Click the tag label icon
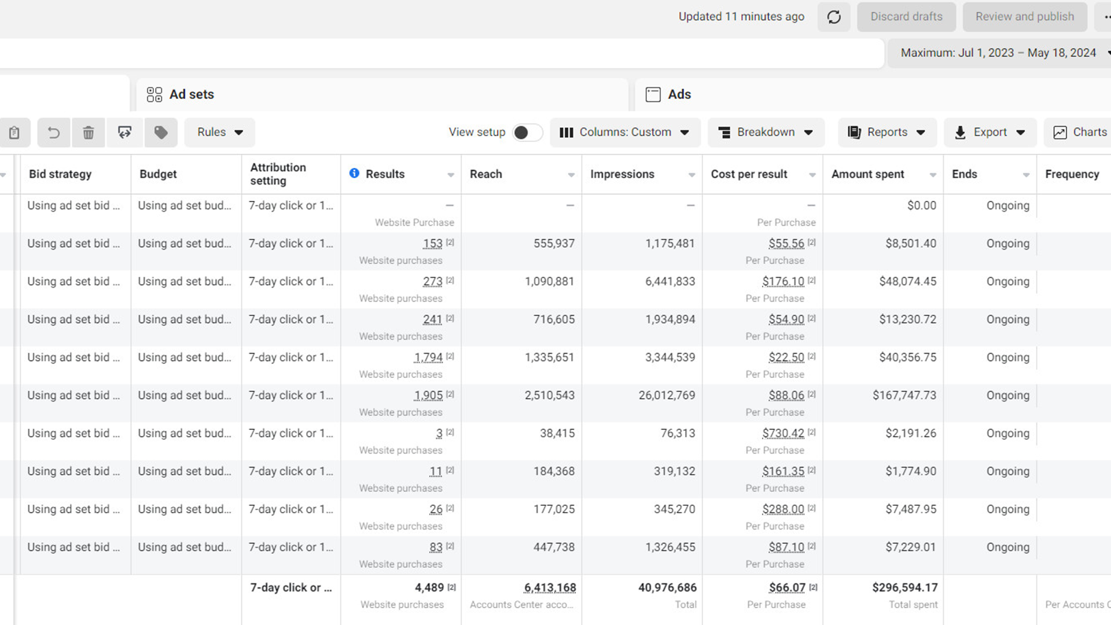 [x=161, y=133]
